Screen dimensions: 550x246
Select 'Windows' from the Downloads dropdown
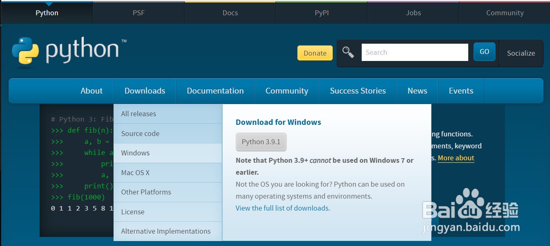pos(135,153)
